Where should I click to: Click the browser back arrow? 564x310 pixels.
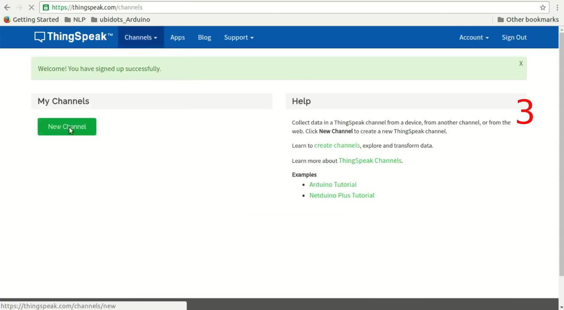click(7, 8)
